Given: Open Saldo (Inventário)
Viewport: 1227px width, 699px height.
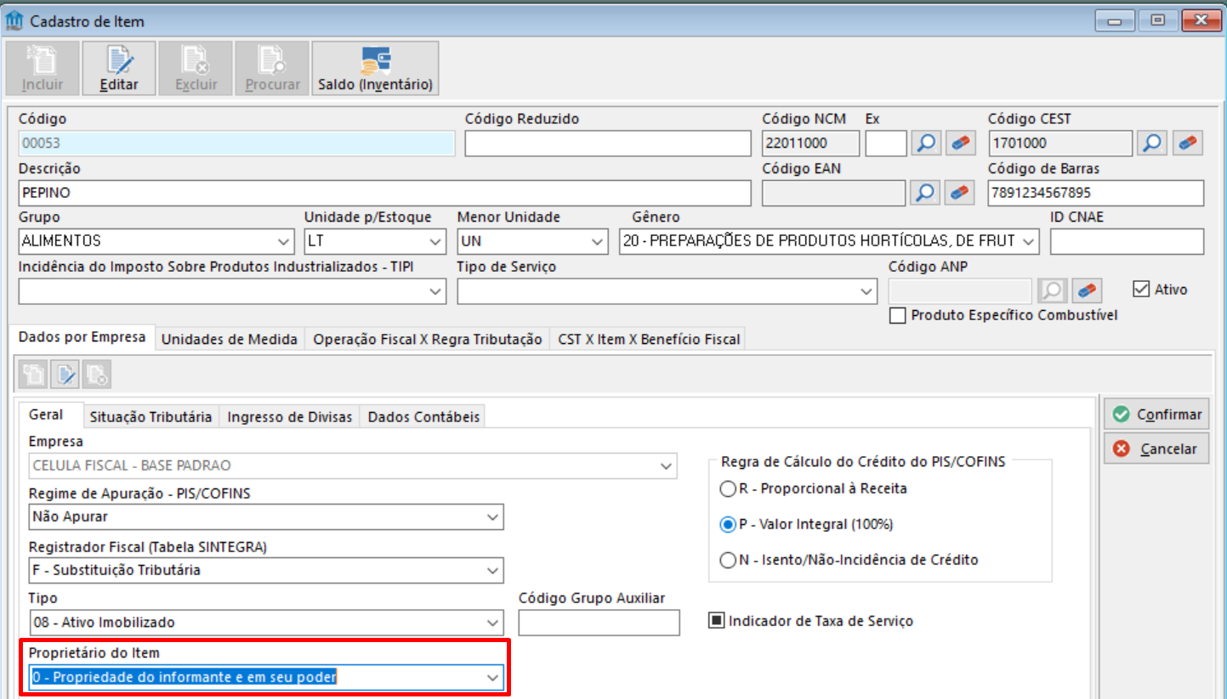Looking at the screenshot, I should (375, 68).
